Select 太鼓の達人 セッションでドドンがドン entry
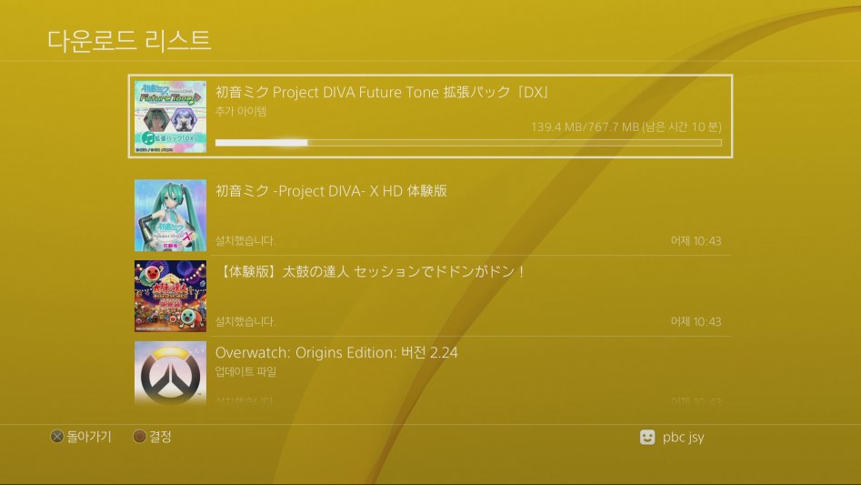861x485 pixels. click(433, 296)
